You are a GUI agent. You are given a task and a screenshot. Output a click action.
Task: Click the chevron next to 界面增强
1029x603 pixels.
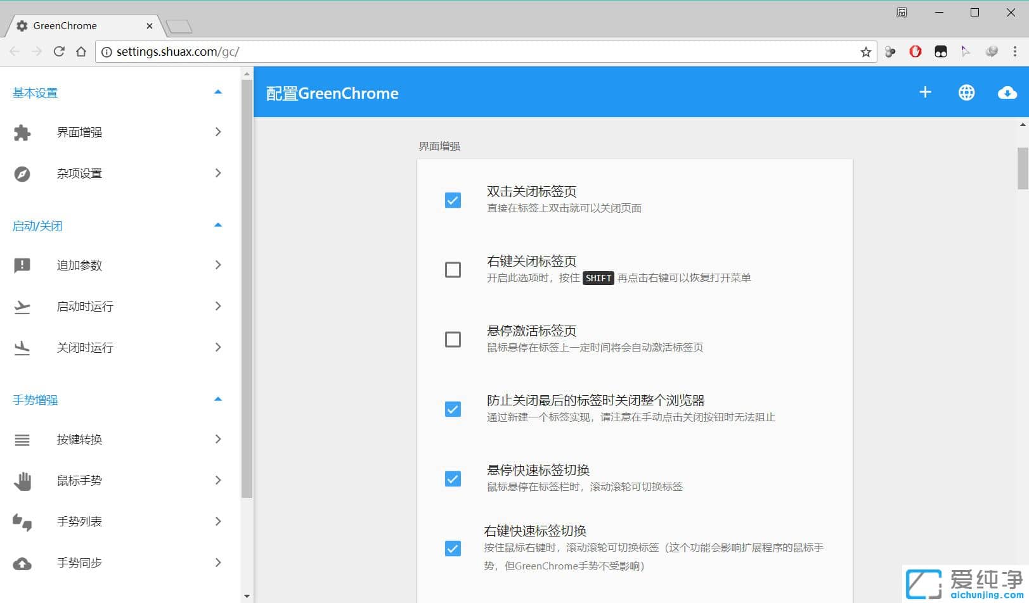218,132
